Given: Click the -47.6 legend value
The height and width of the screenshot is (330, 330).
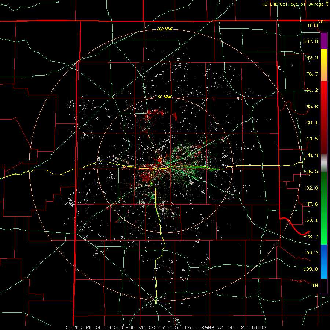Looking at the screenshot, I should (x=311, y=204).
